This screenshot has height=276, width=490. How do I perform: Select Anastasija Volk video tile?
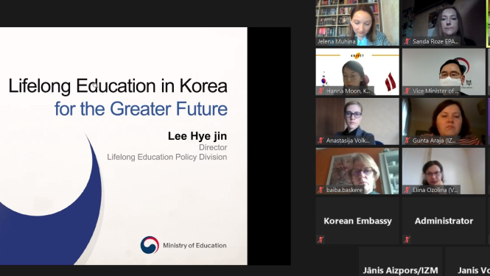(357, 121)
